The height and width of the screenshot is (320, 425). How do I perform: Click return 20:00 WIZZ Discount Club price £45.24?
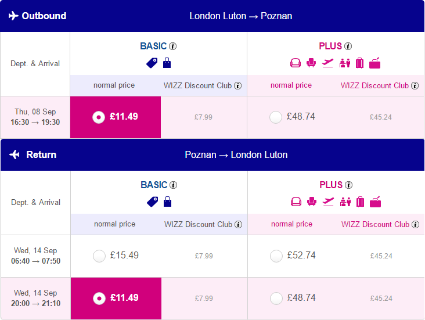(x=381, y=299)
